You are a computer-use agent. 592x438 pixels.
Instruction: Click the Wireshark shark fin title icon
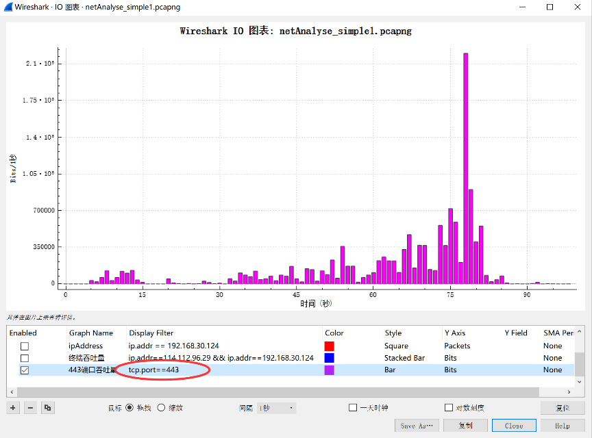(x=8, y=7)
